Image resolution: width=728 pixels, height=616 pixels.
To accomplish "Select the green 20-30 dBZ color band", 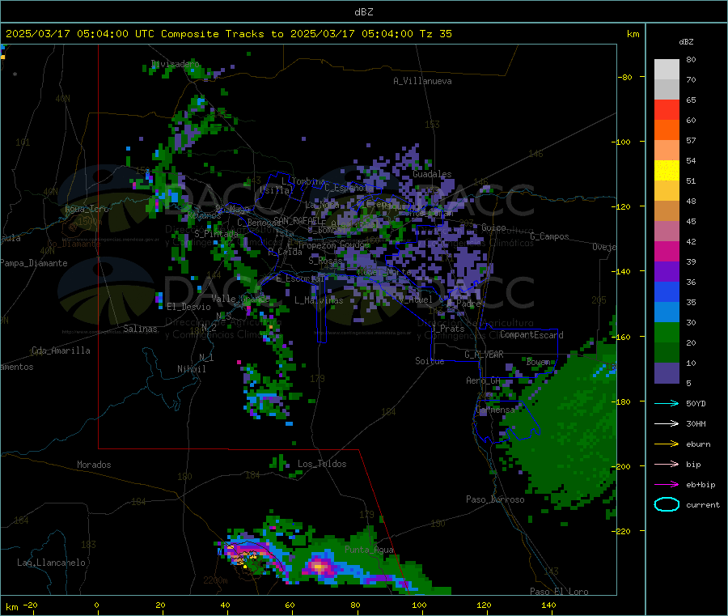I will 667,333.
